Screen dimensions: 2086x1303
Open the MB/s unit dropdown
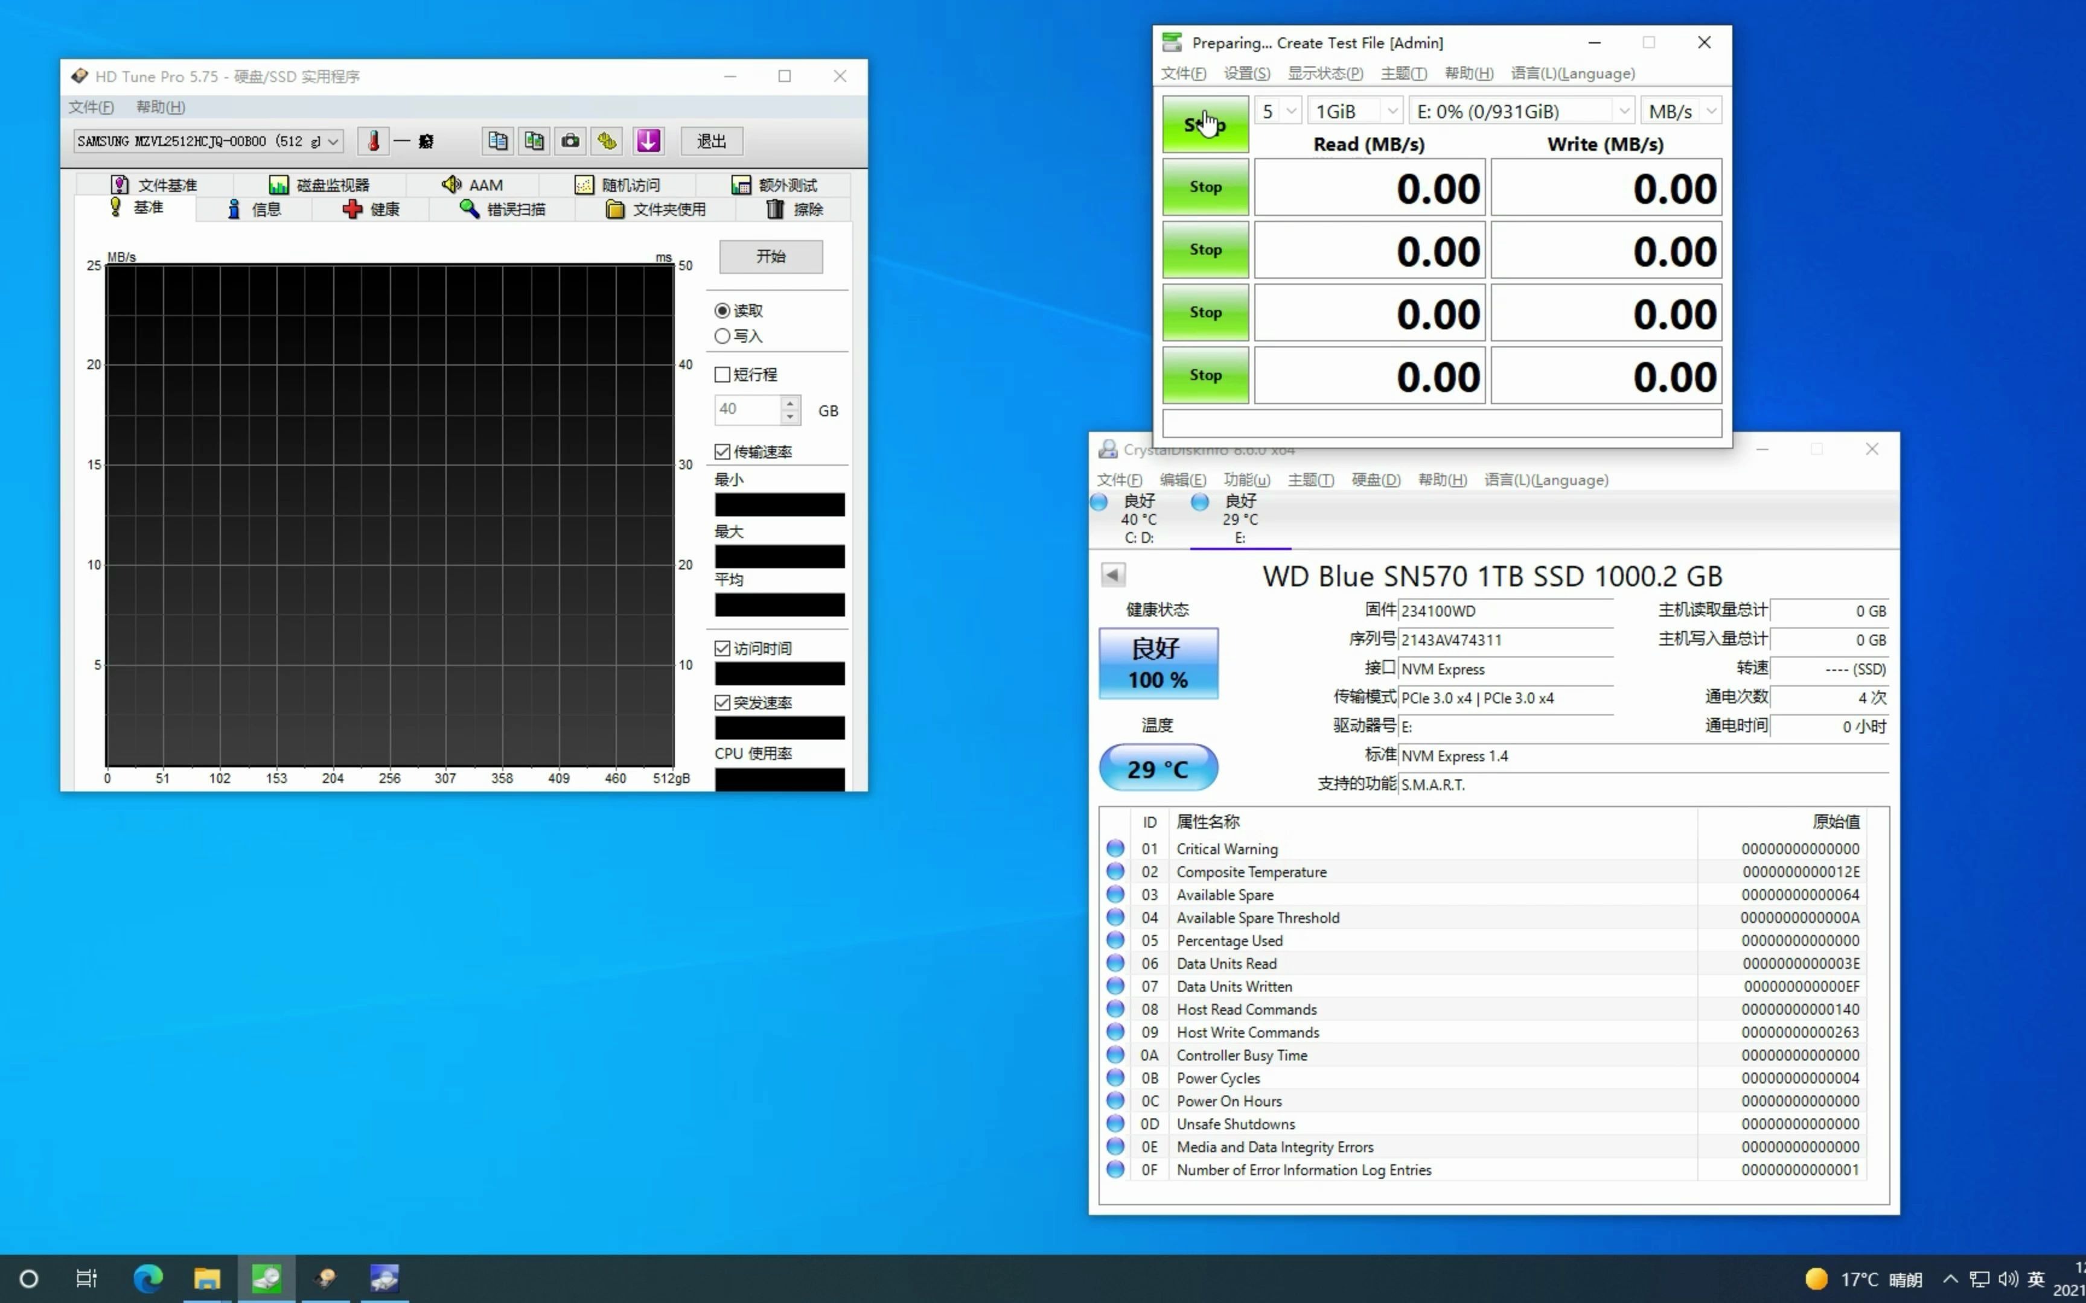(x=1681, y=111)
